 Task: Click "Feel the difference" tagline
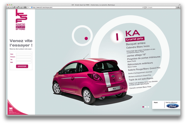(171, 102)
